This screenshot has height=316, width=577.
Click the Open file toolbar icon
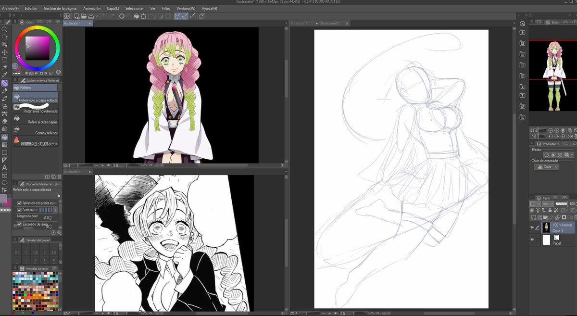83,16
